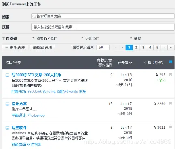175x149 pixels.
Task: Go to the previous page arrow
Action: coord(122,48)
